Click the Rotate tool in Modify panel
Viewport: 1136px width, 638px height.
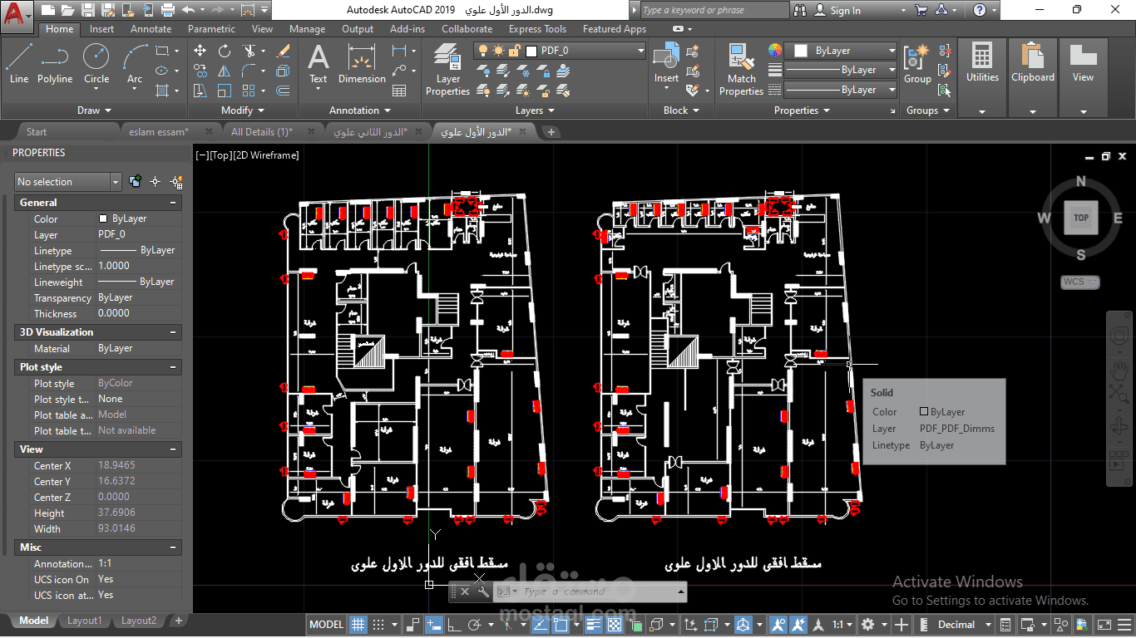point(225,51)
